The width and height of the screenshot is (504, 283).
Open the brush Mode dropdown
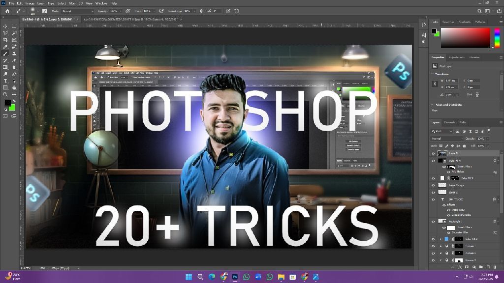[78, 10]
